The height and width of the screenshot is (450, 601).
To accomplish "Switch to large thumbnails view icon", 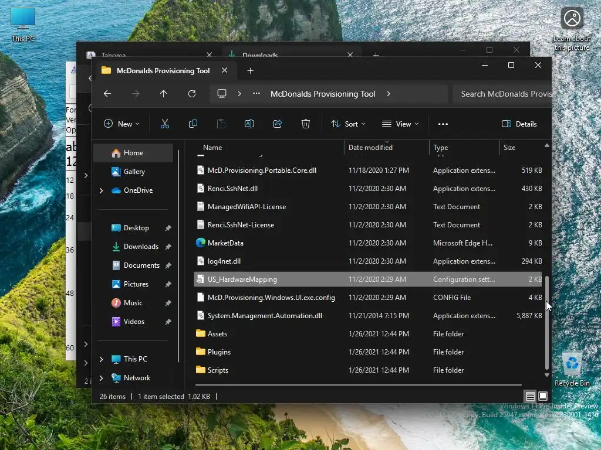I will (543, 396).
